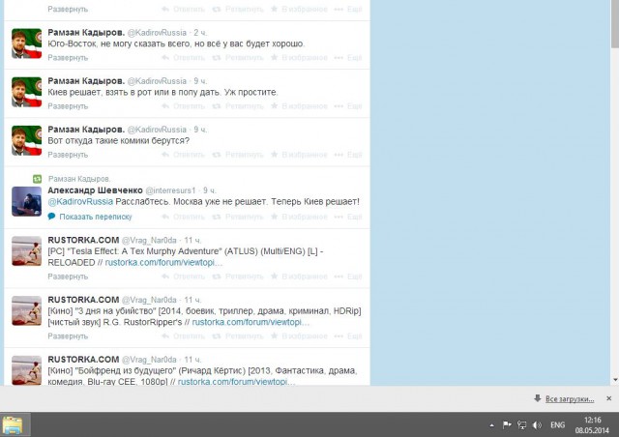Open @KadirovRussia handle in Юго-Восток tweet
Viewport: 619px width, 437px height.
click(157, 33)
